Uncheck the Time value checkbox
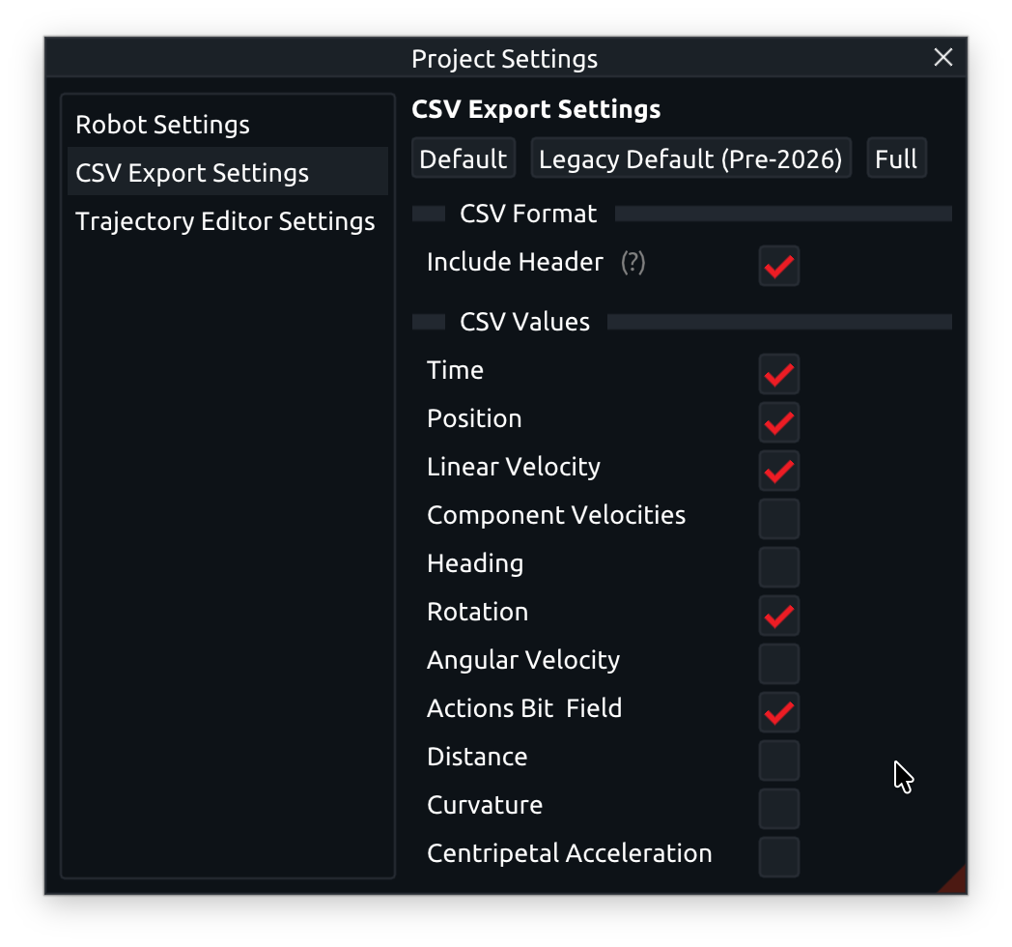Image resolution: width=1012 pixels, height=947 pixels. click(778, 374)
